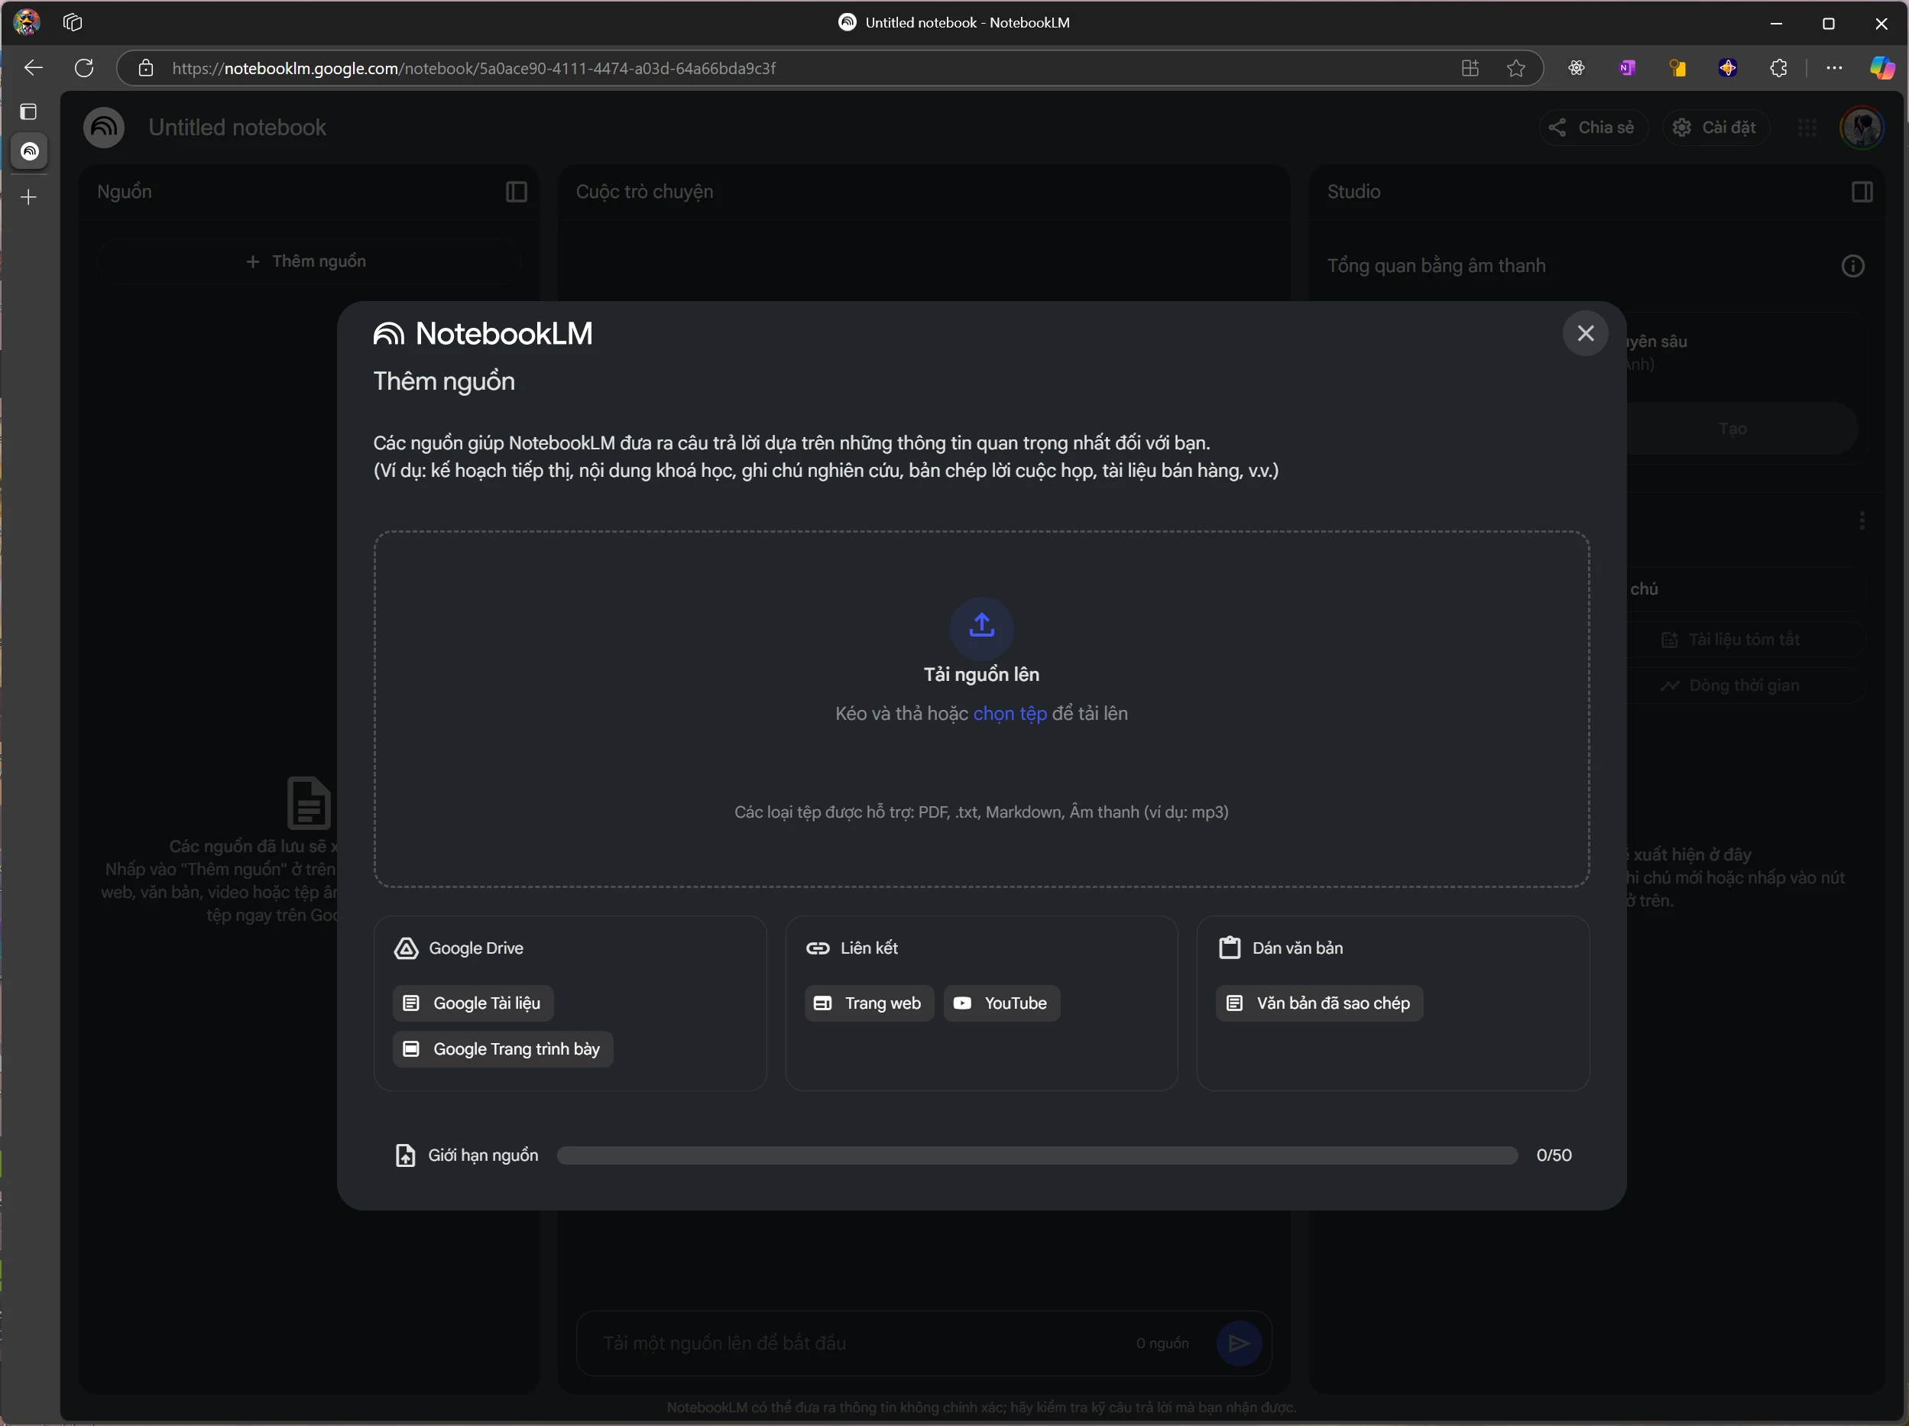Select Google Trang trình bày source
Viewport: 1909px width, 1426px height.
coord(502,1048)
